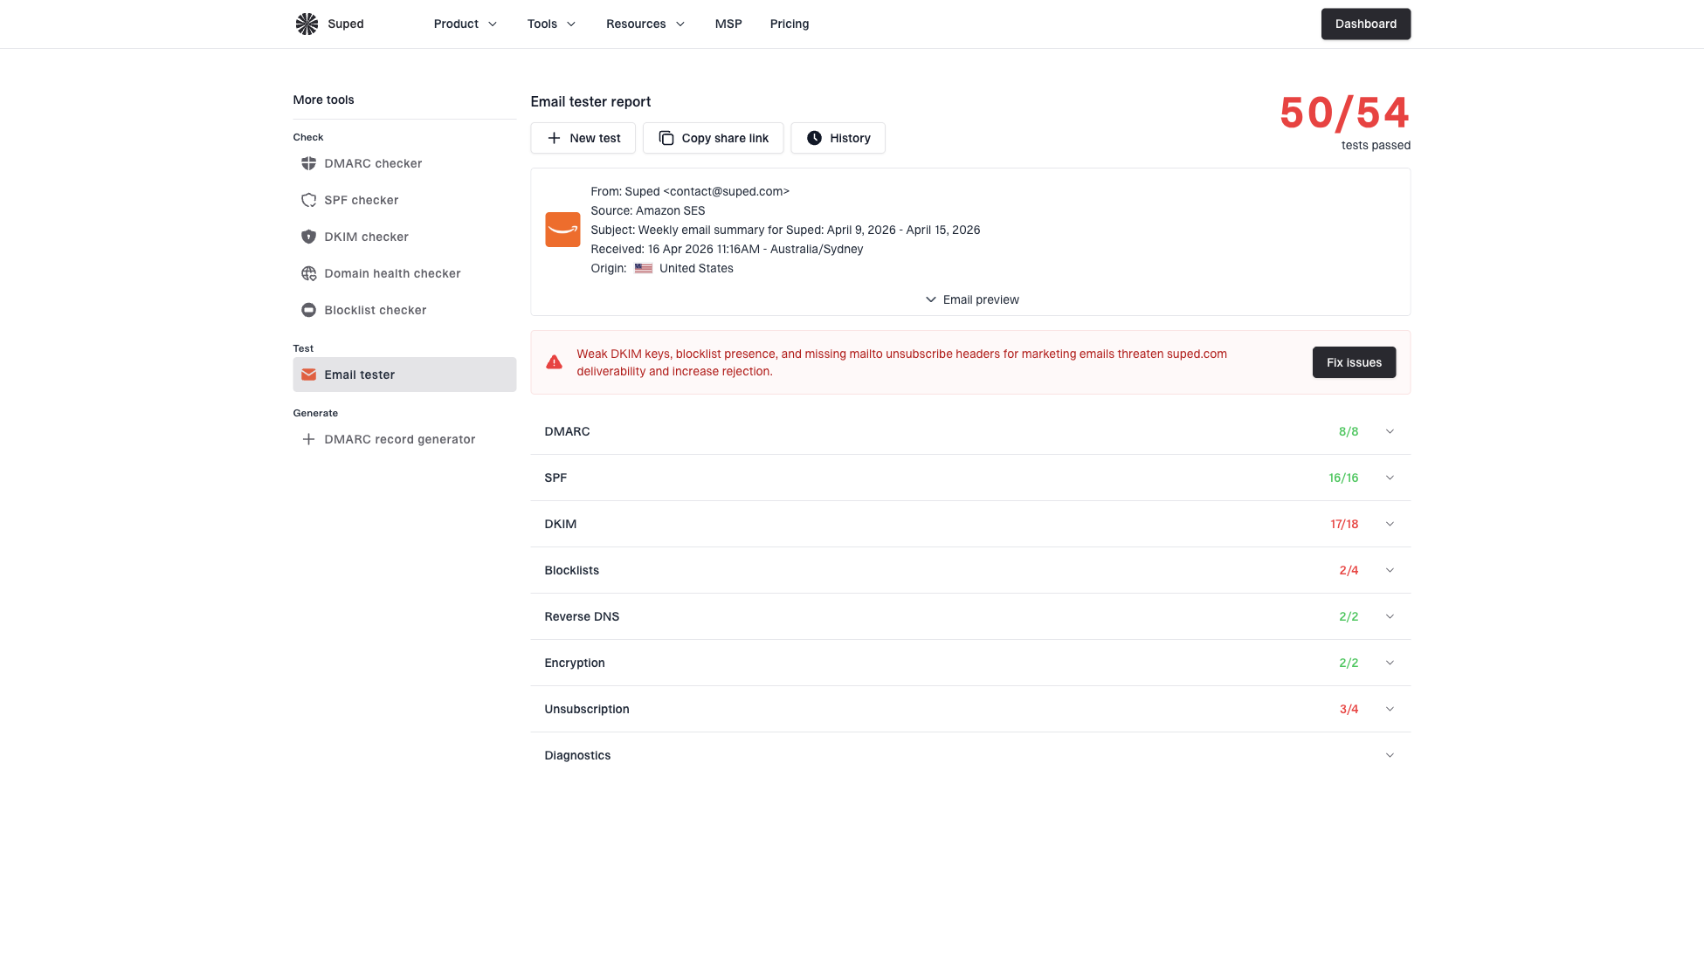
Task: Click the Diagnostics row label
Action: pyautogui.click(x=577, y=755)
